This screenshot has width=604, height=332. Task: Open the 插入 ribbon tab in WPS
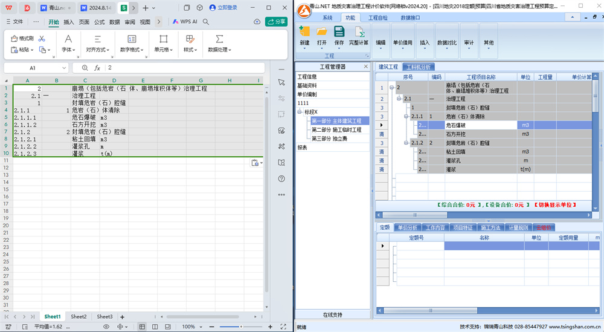[x=69, y=22]
